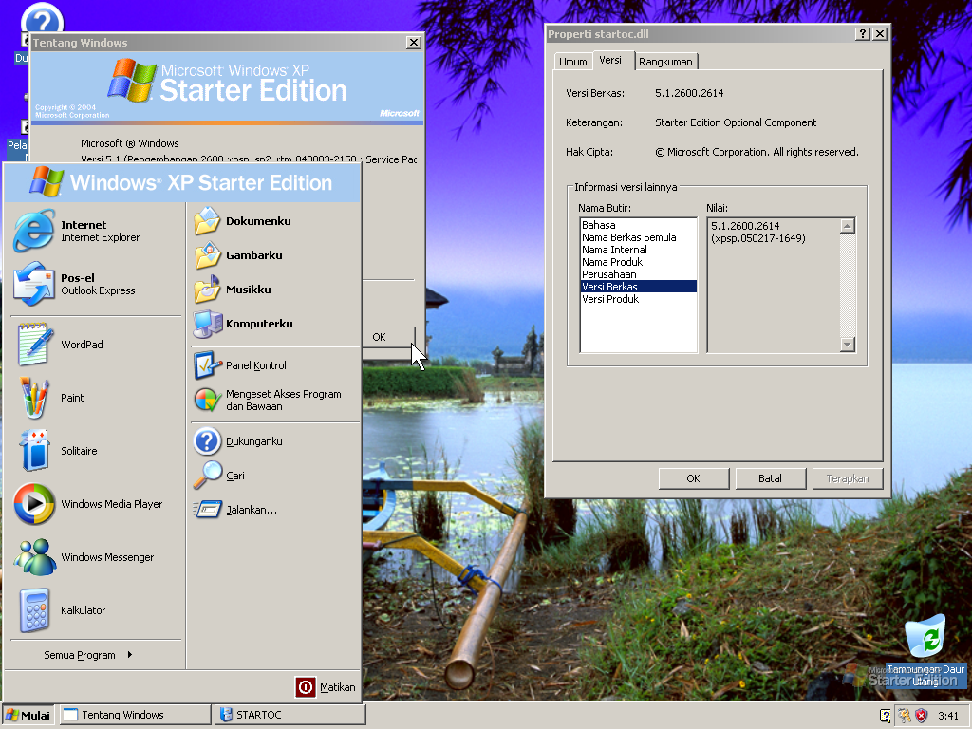Open Windows Media Player icon

coord(33,504)
